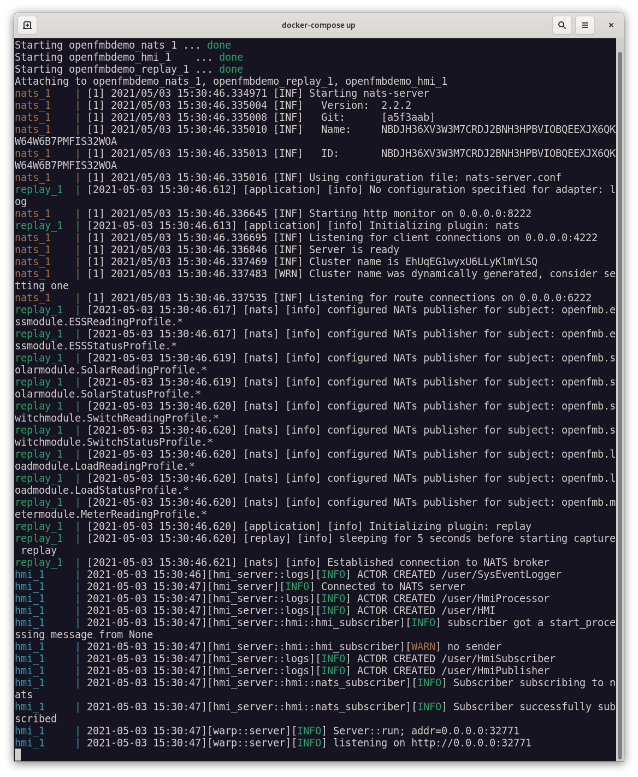Click the 'Starting openfmbdemo_hmi_1' line
Image resolution: width=638 pixels, height=777 pixels.
[129, 57]
